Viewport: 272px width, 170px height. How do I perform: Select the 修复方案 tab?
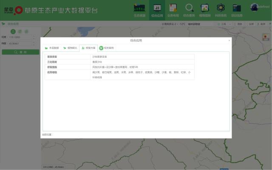[88, 48]
